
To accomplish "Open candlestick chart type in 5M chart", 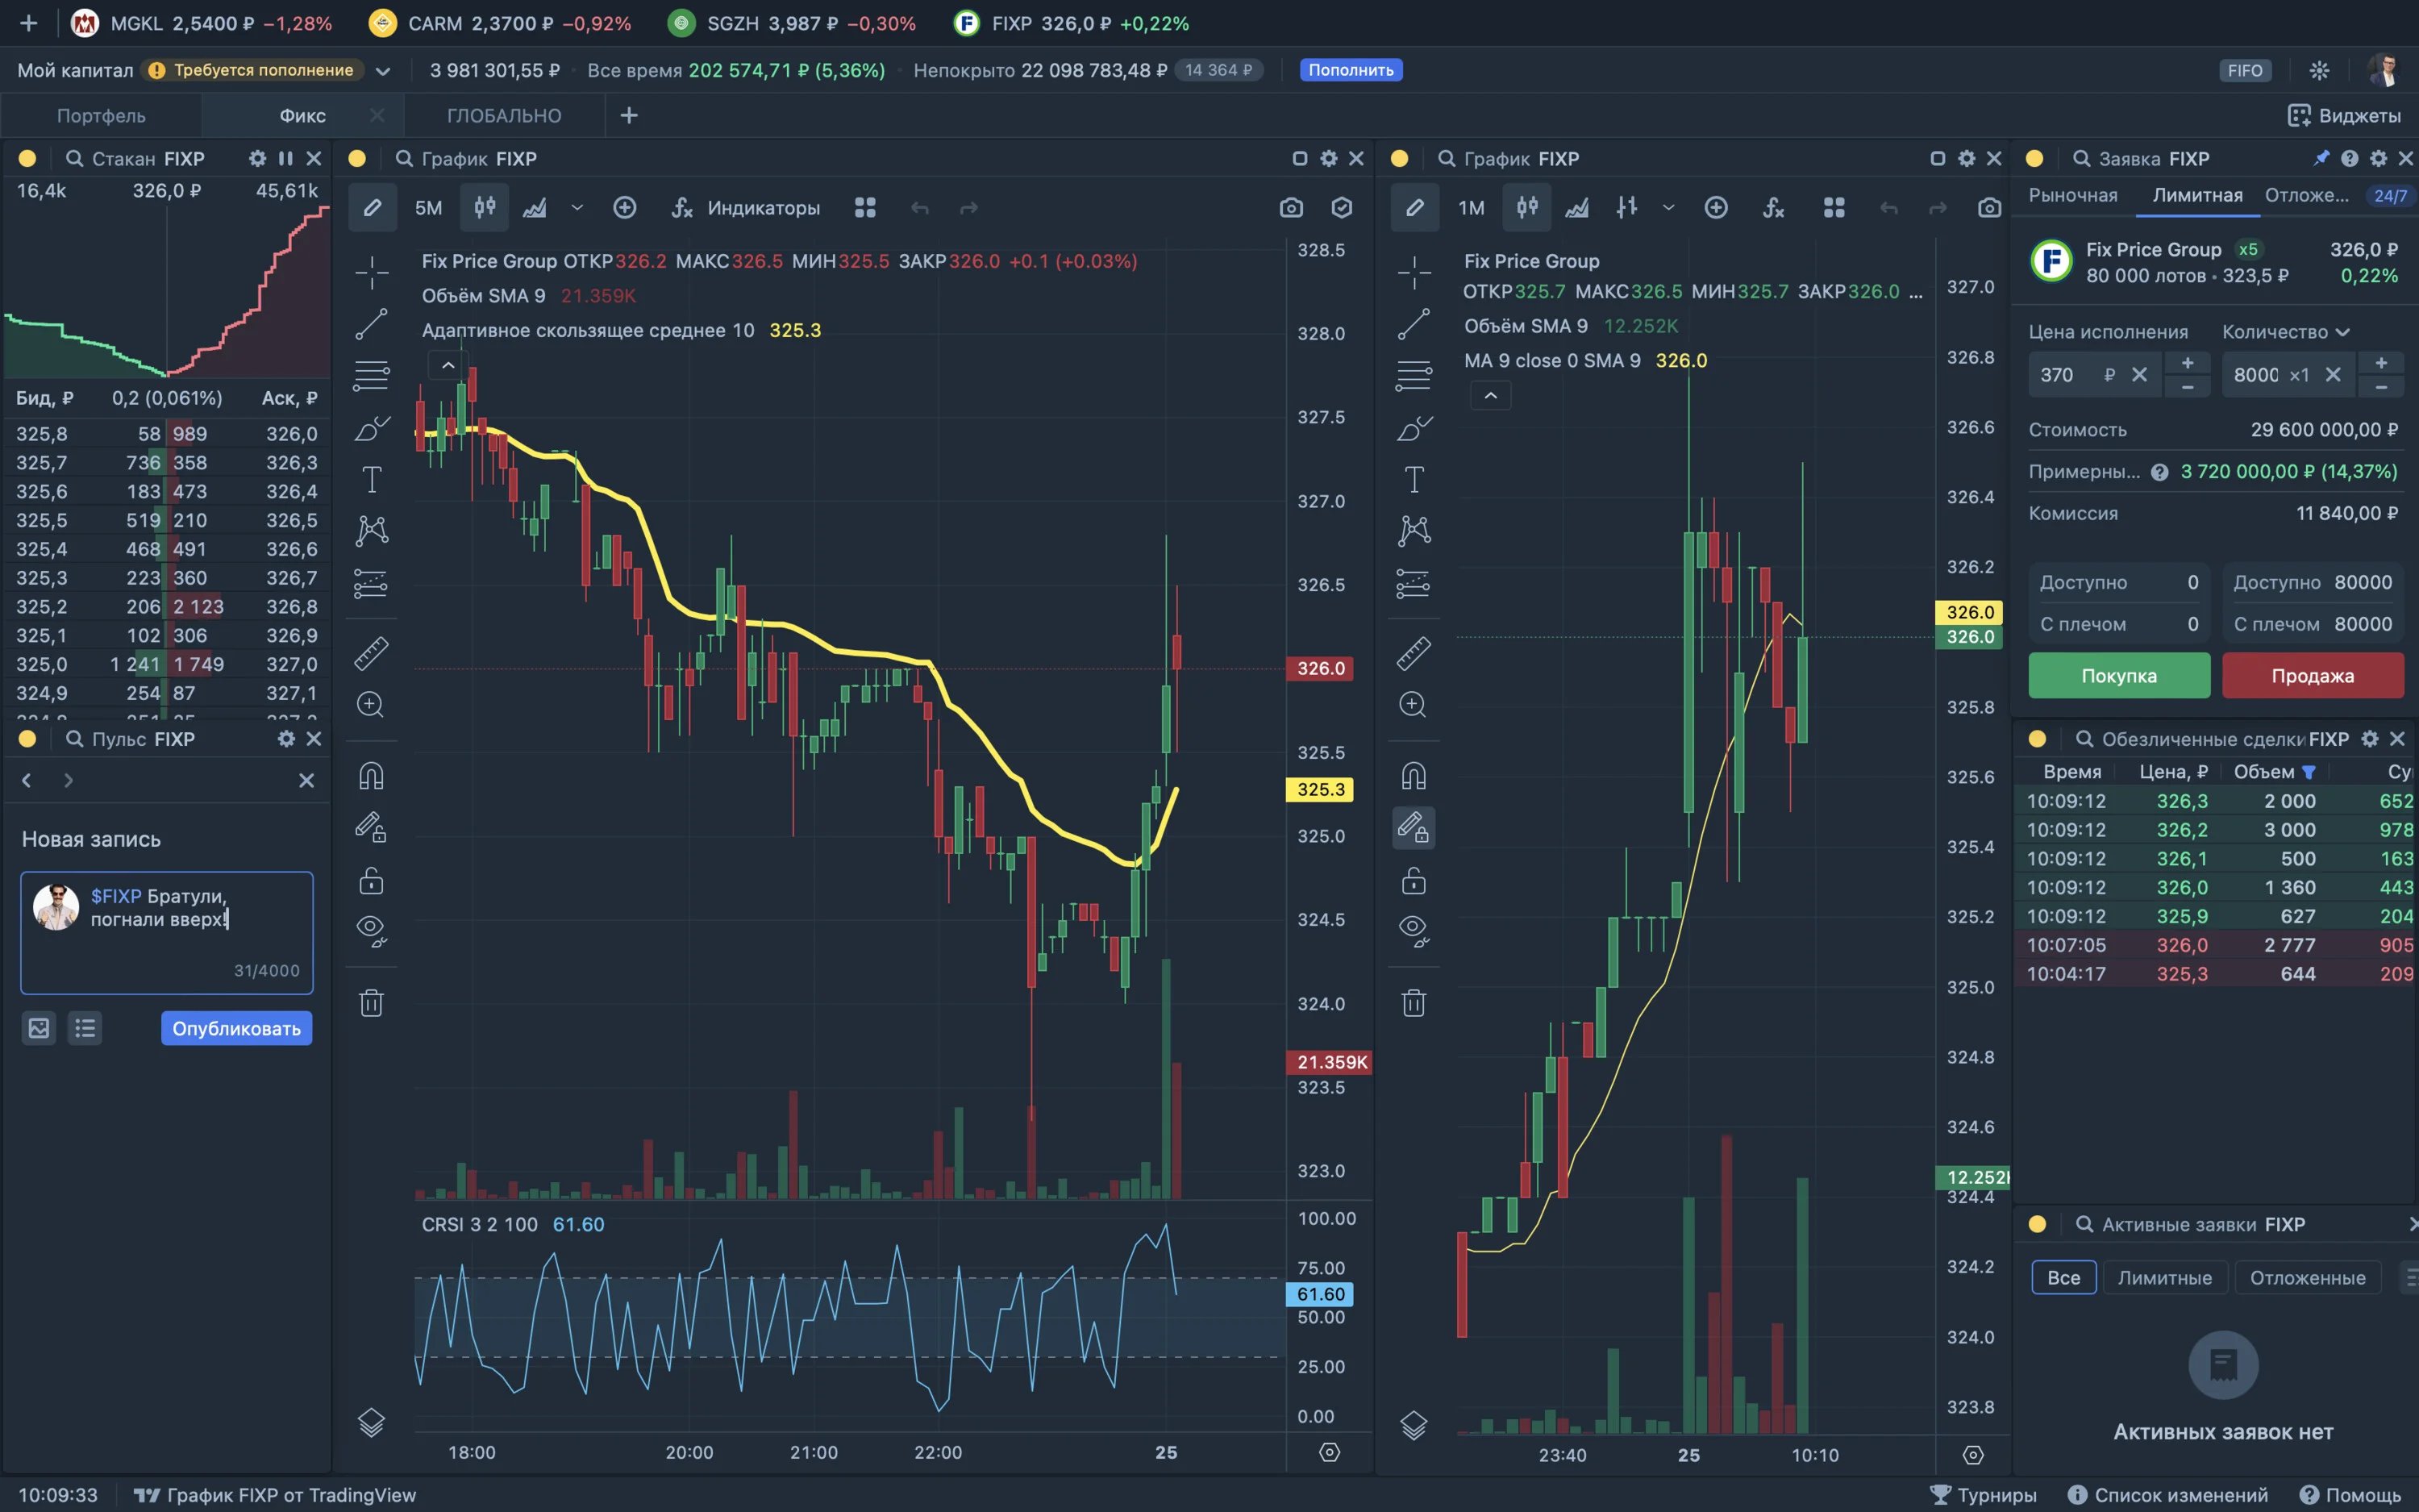I will [485, 208].
